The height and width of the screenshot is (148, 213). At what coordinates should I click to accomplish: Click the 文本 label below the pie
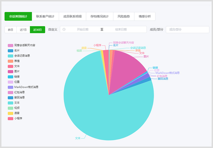(x=78, y=138)
